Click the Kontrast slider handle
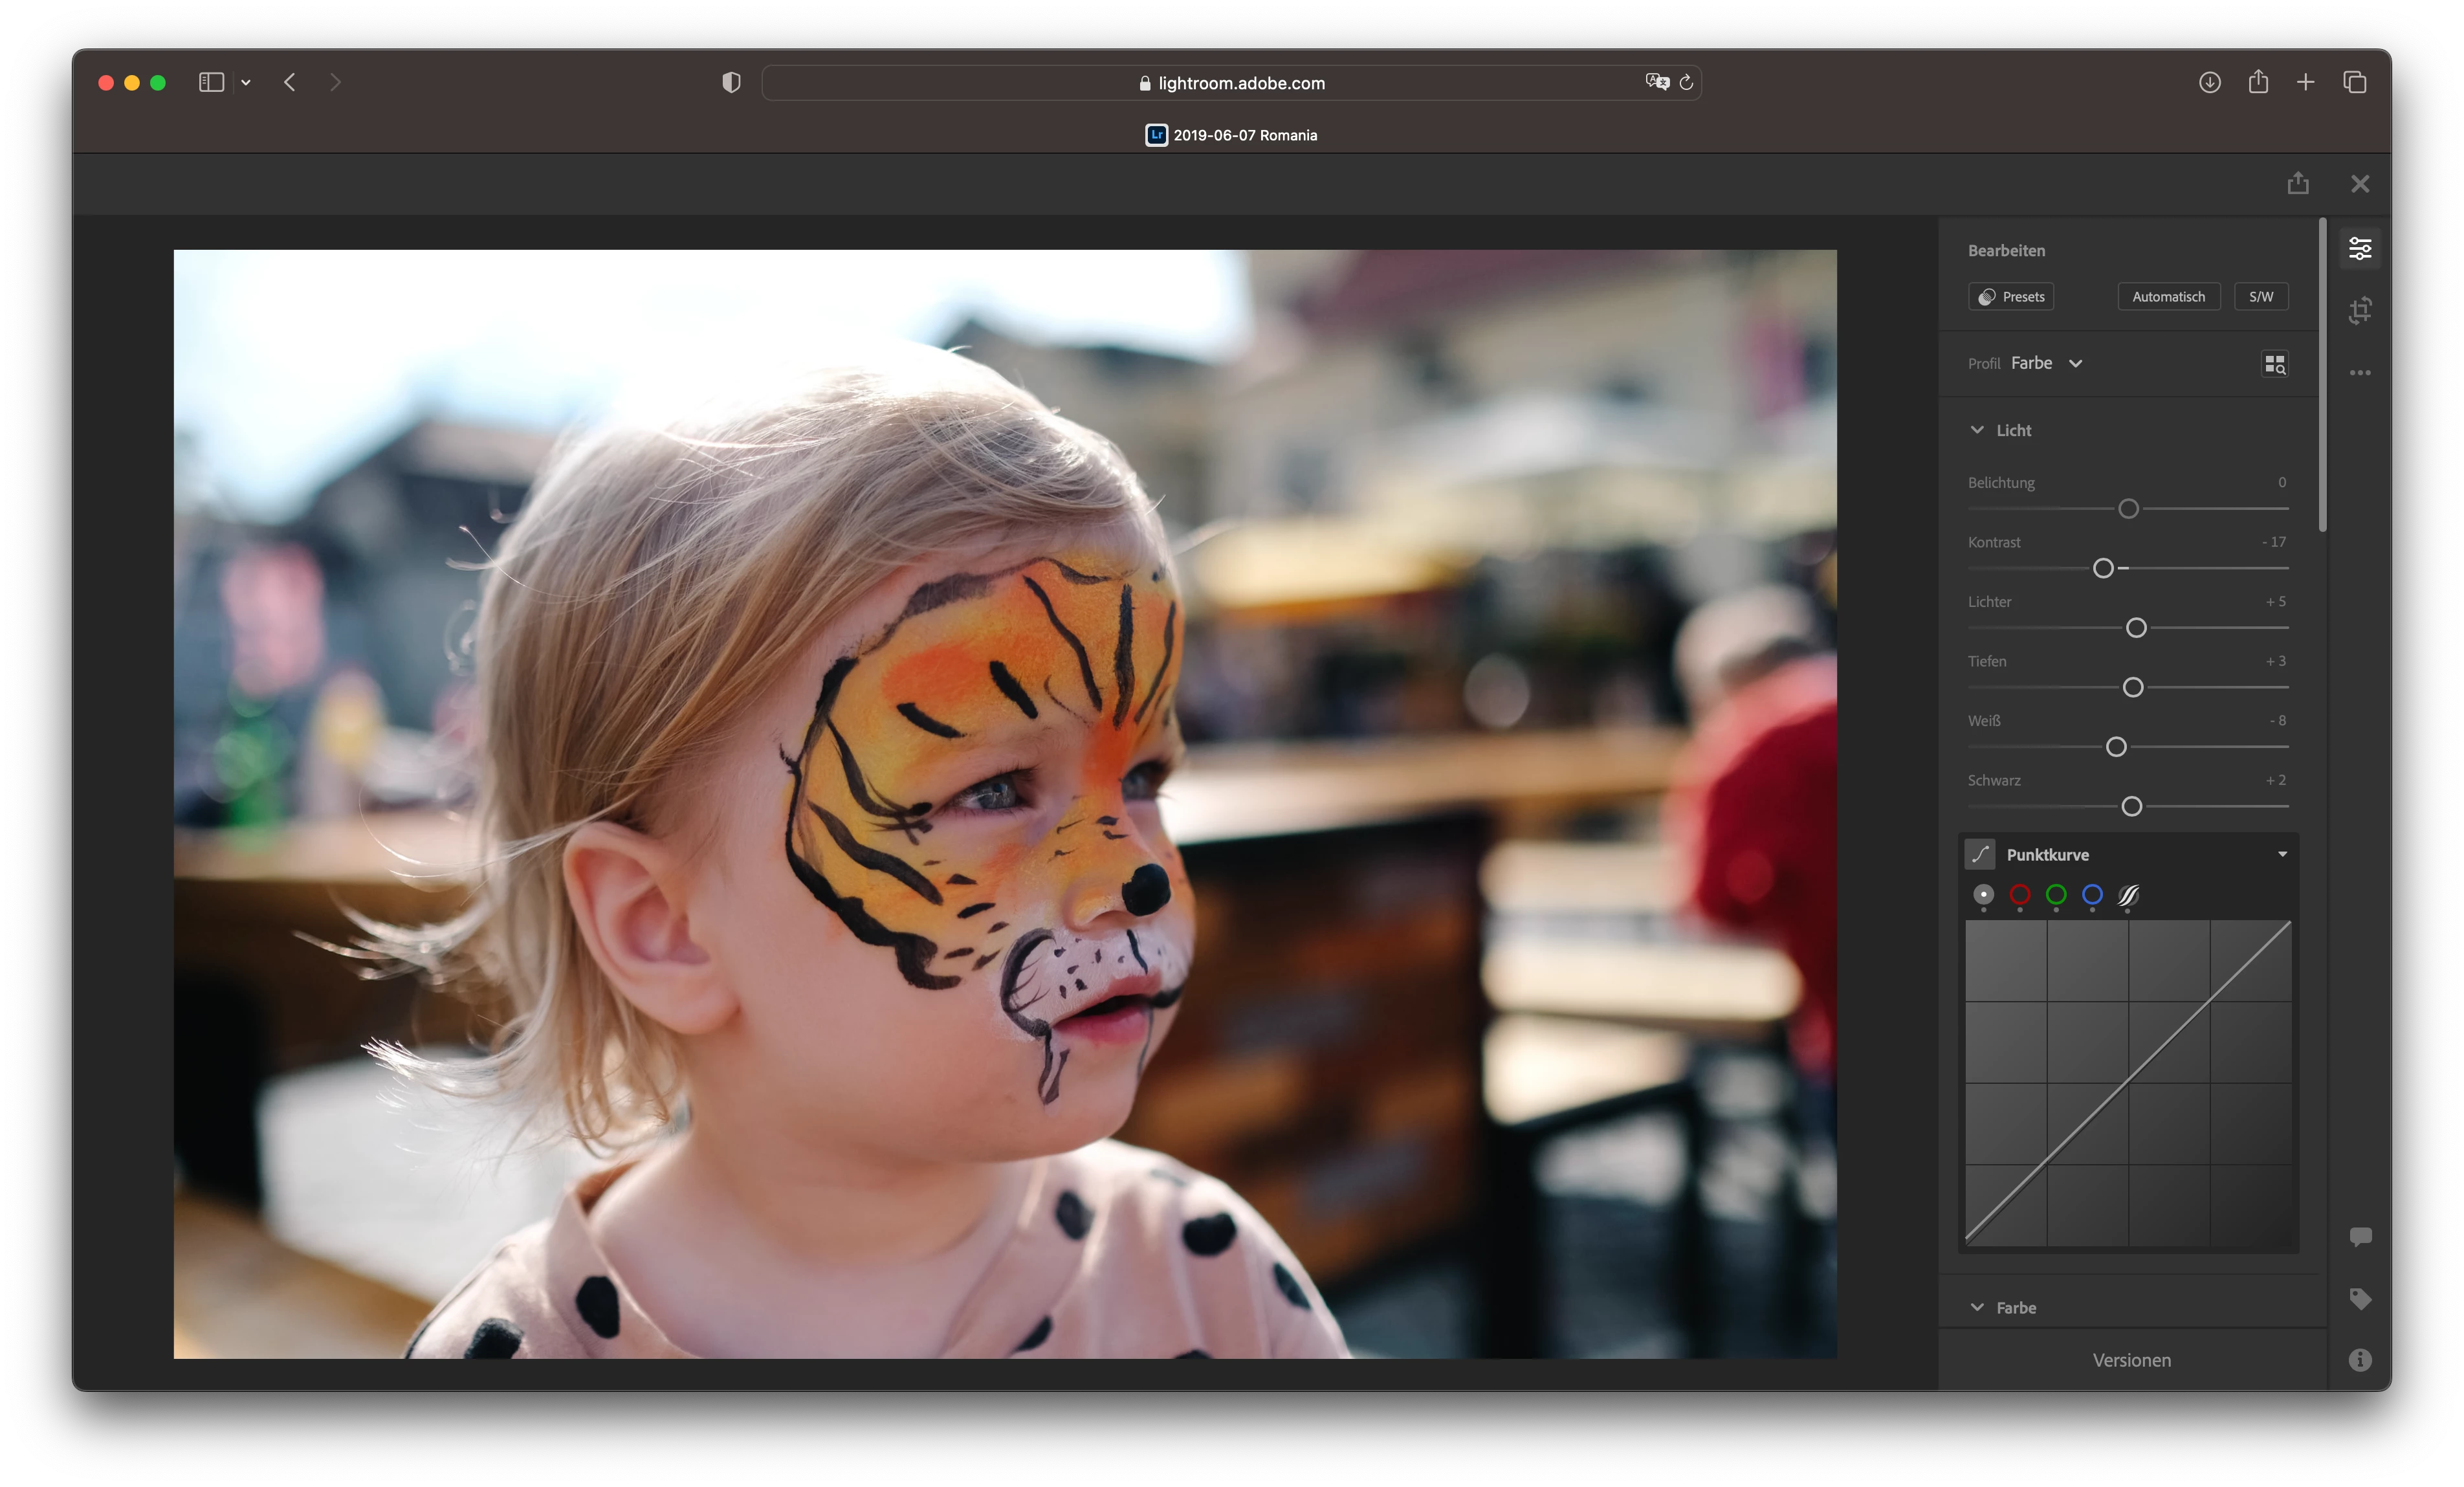Image resolution: width=2464 pixels, height=1487 pixels. coord(2102,568)
